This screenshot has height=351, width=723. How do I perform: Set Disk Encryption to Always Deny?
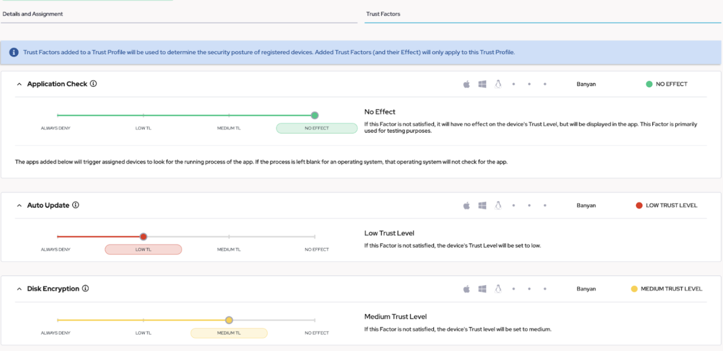(56, 333)
